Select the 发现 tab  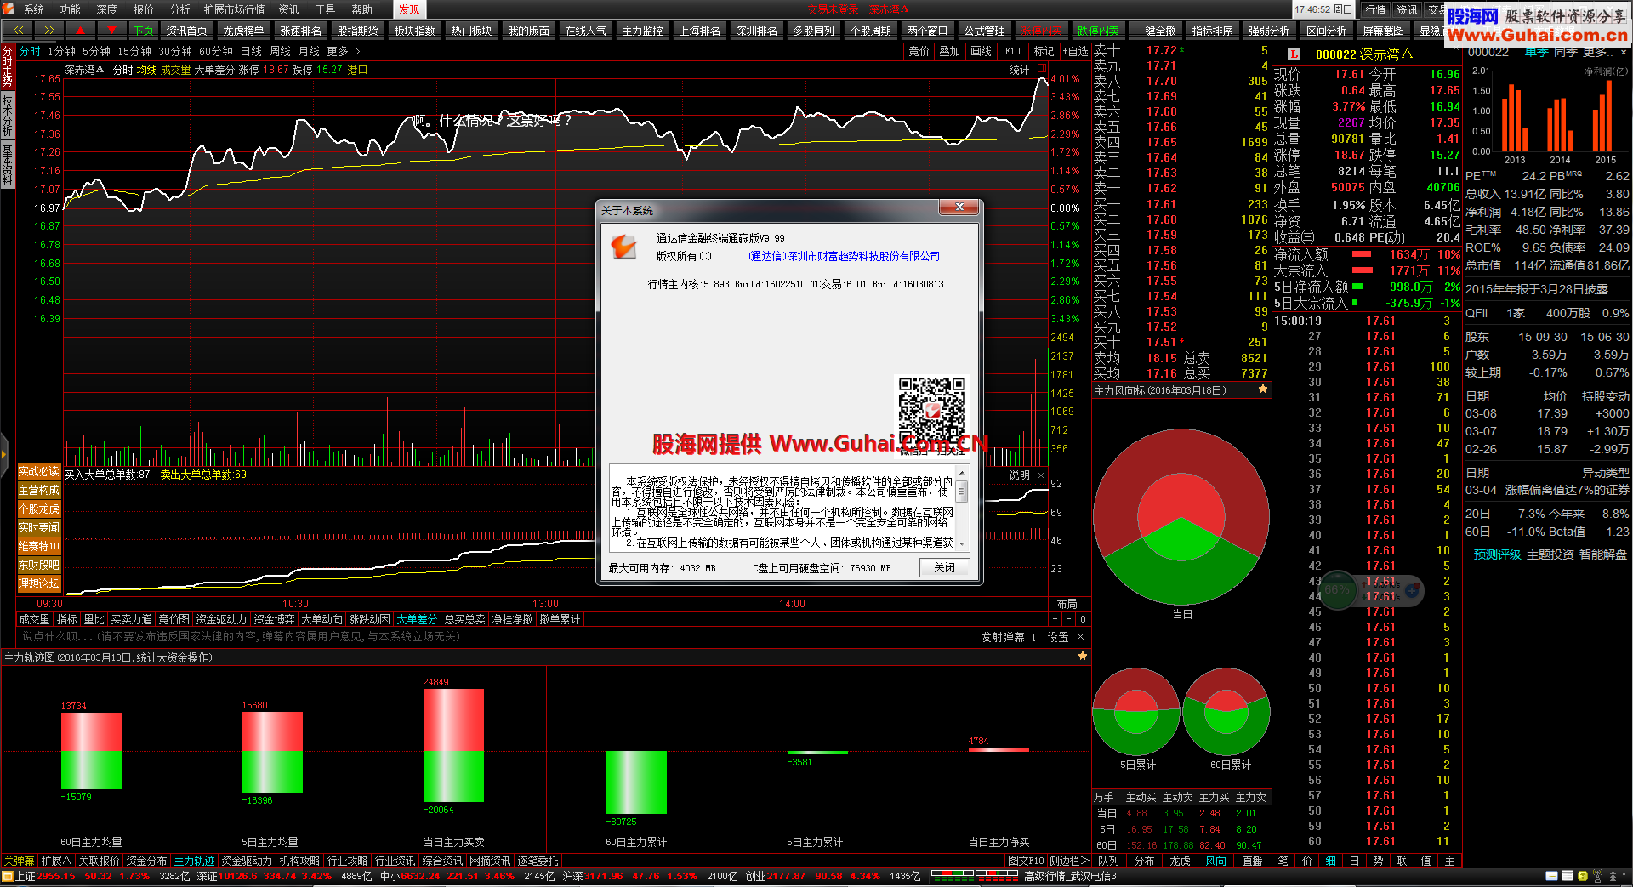click(409, 9)
